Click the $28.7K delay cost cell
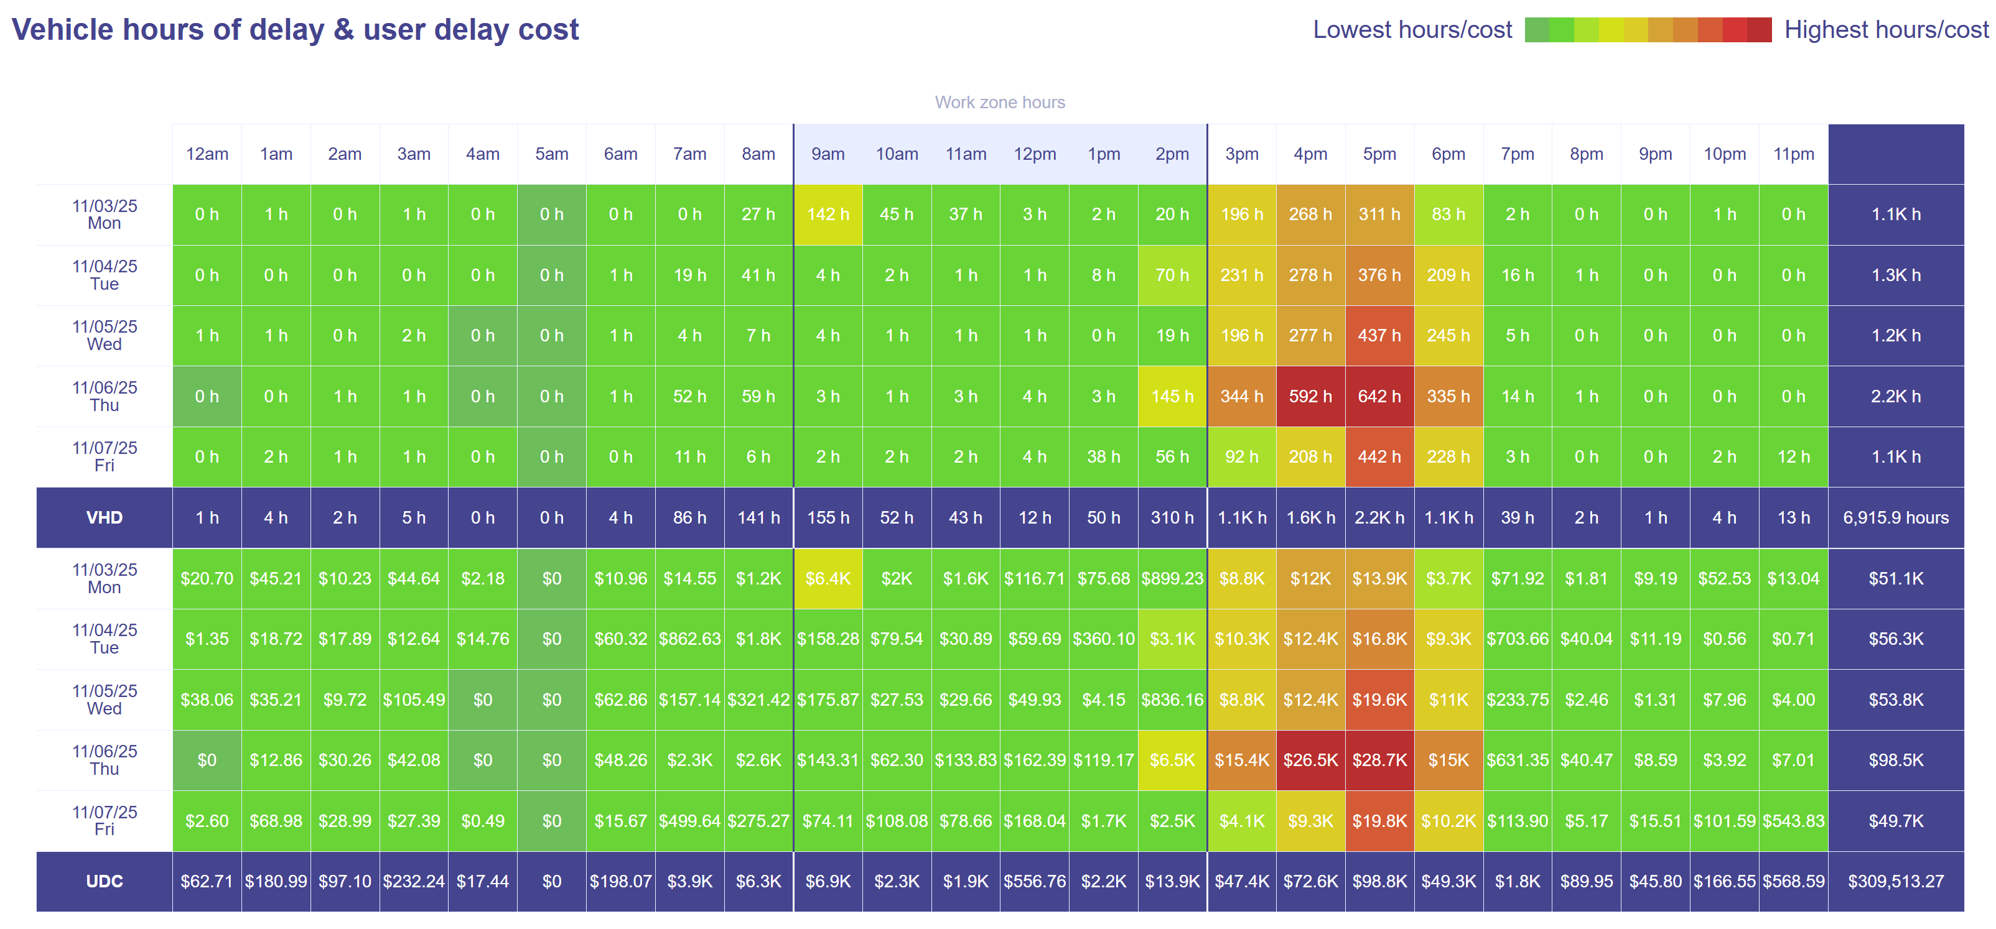The height and width of the screenshot is (929, 1996). 1379,760
